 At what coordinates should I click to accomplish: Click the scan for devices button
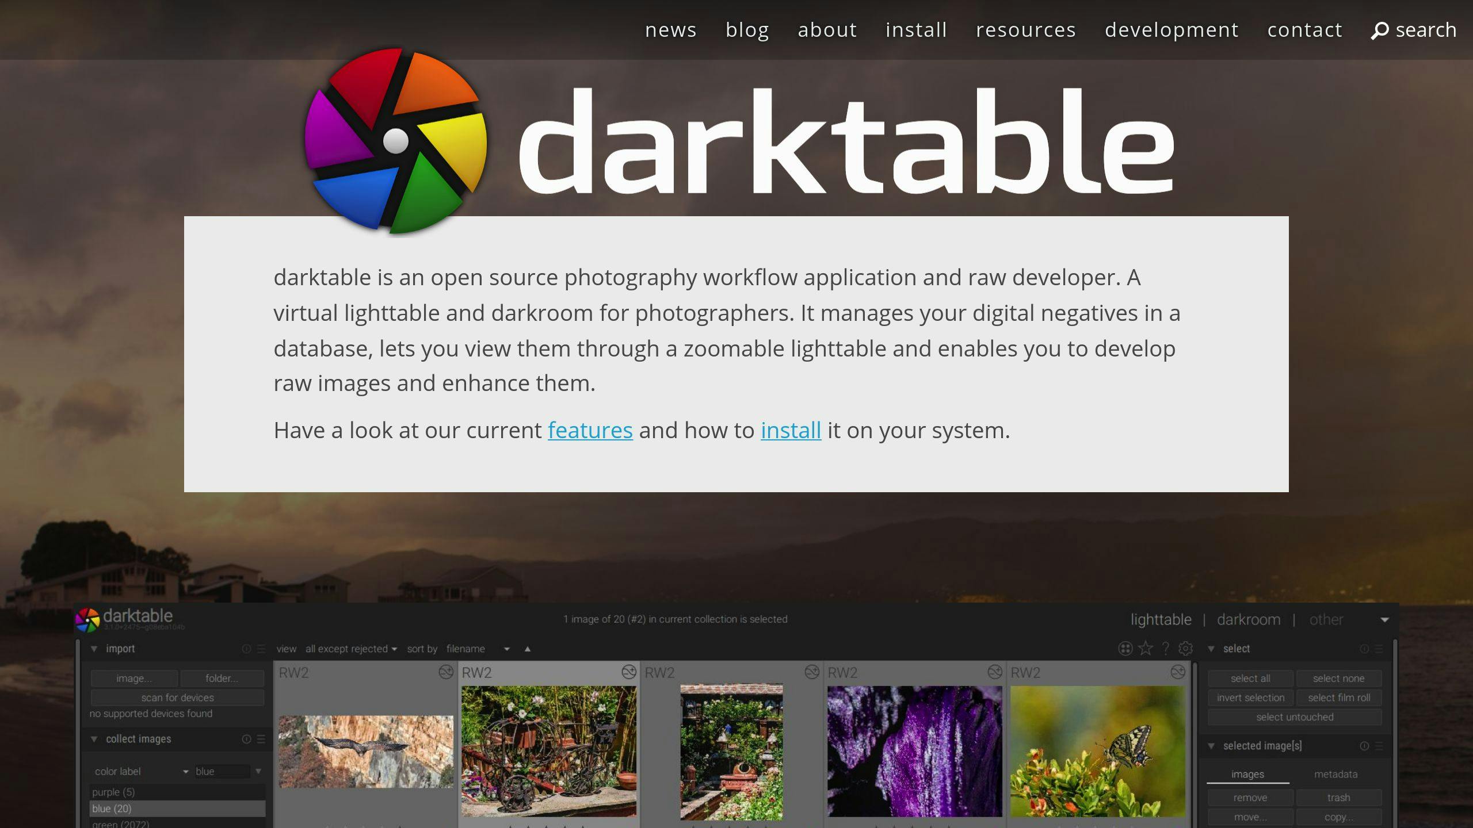177,698
